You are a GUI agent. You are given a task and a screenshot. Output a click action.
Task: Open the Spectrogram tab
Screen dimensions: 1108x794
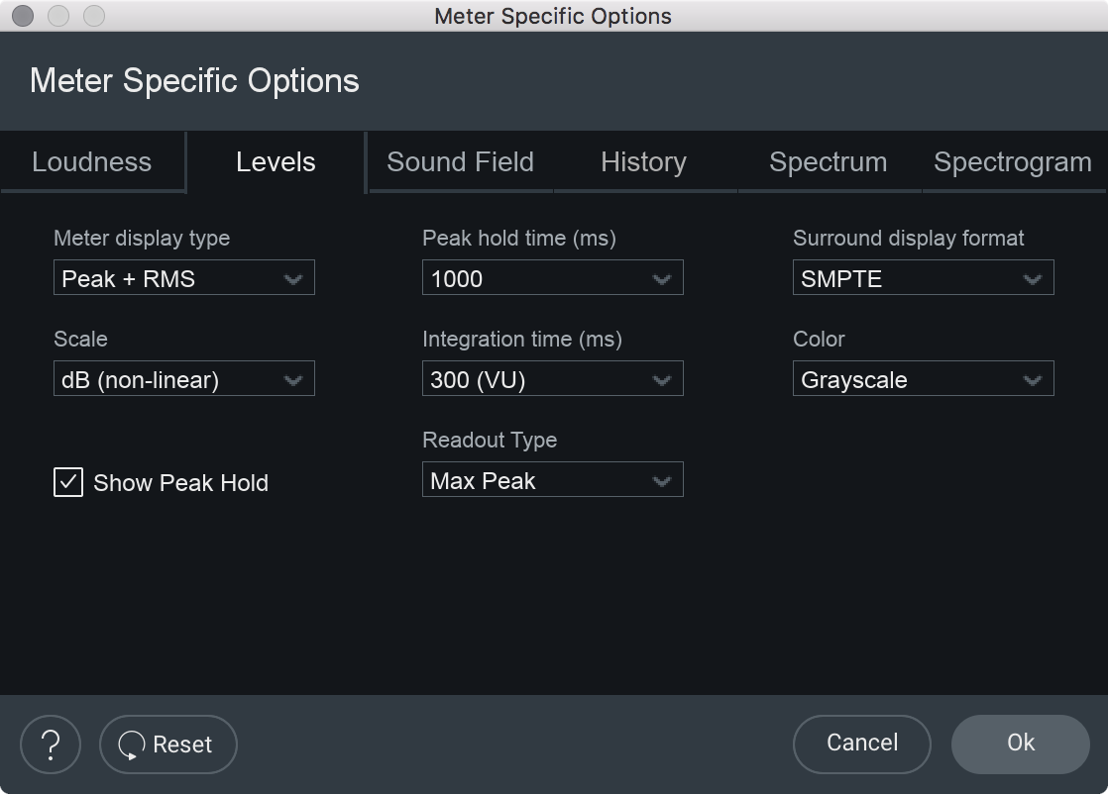(1012, 162)
